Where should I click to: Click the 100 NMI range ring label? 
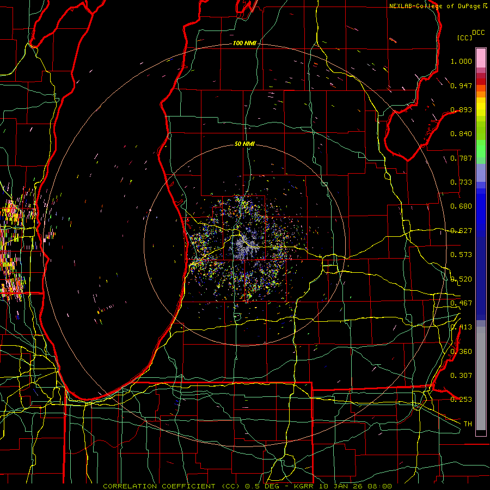[x=244, y=43]
